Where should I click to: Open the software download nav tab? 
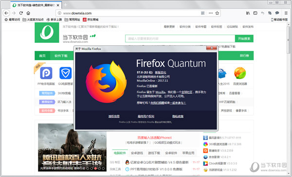61,56
